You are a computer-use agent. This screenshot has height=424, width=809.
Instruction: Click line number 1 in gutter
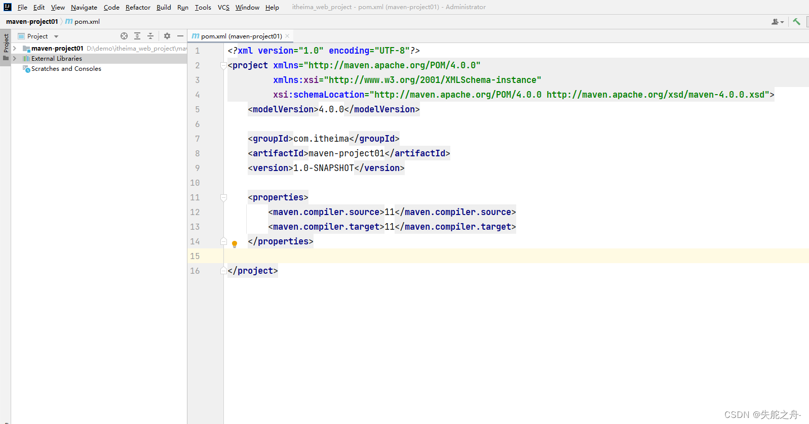pos(198,51)
